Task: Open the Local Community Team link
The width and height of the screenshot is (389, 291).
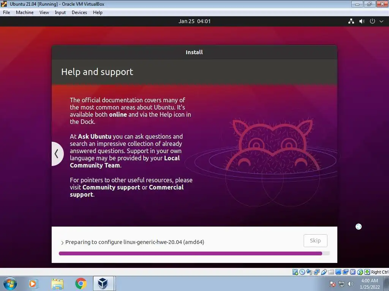Action: click(x=125, y=161)
